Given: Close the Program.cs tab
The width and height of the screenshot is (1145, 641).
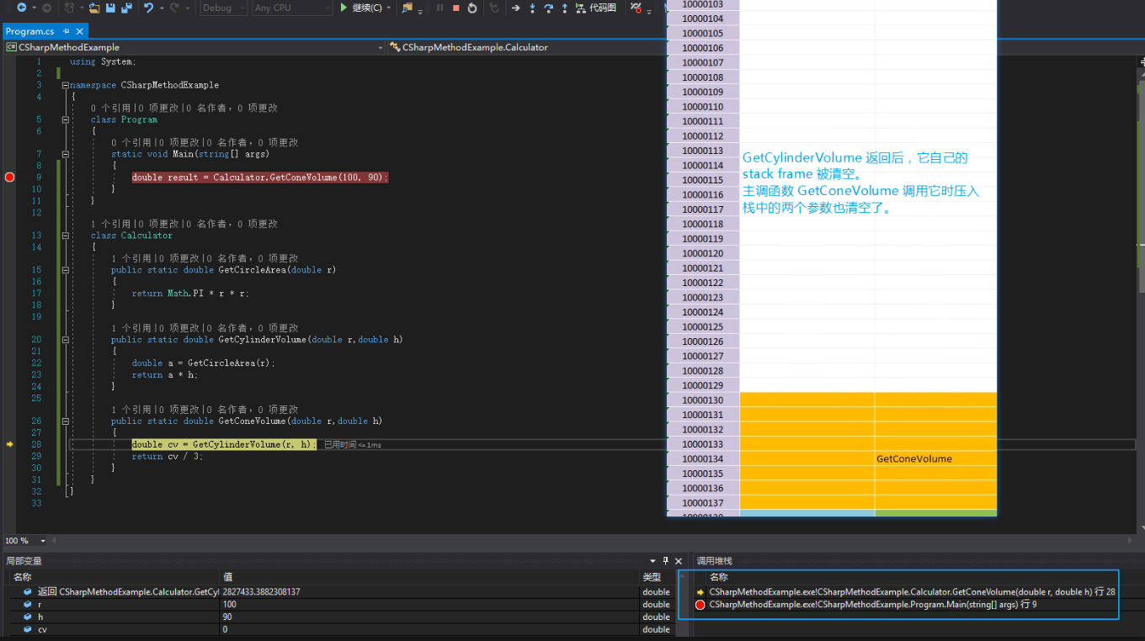Looking at the screenshot, I should [80, 31].
